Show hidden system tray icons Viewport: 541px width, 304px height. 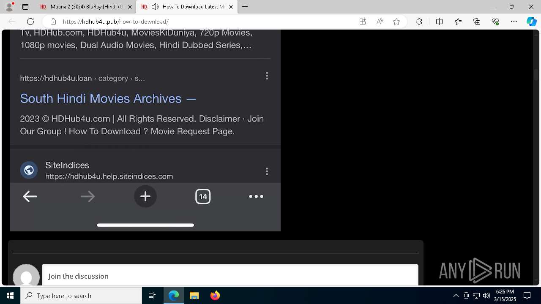pyautogui.click(x=456, y=296)
